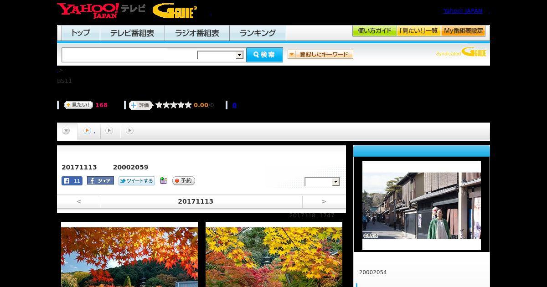Open the 使い方ガイド button

point(375,31)
